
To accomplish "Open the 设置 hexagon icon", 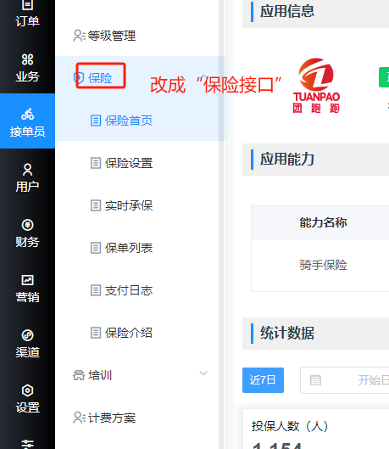I will (27, 390).
